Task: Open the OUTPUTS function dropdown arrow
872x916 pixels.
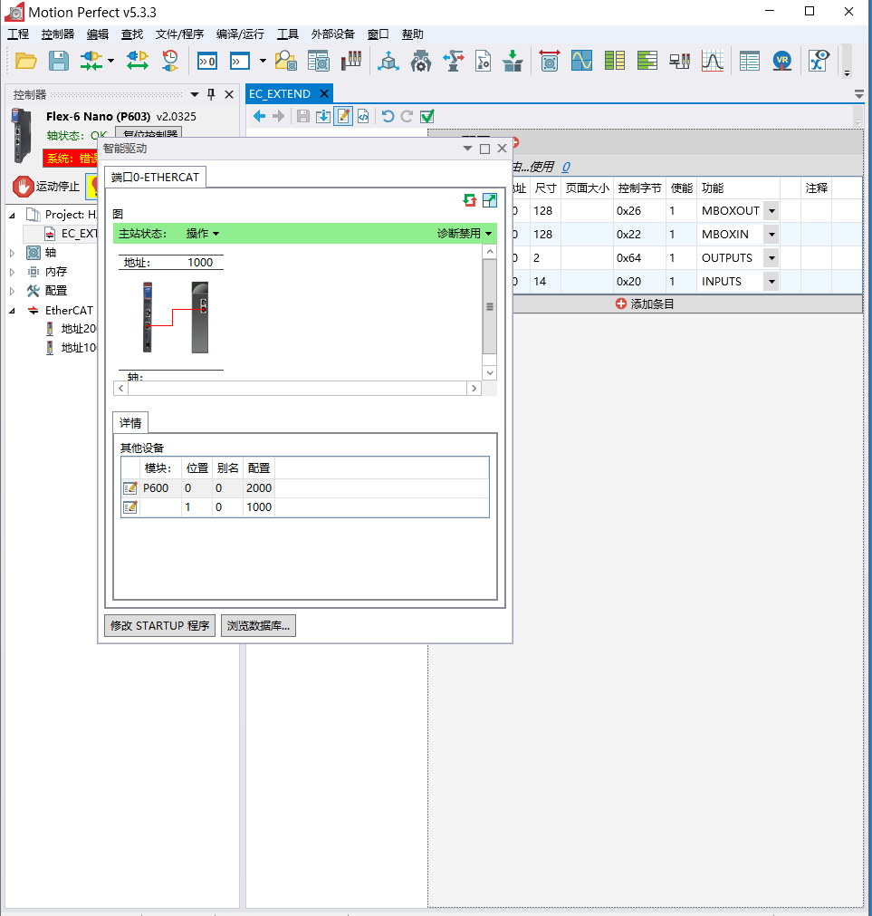Action: (771, 257)
